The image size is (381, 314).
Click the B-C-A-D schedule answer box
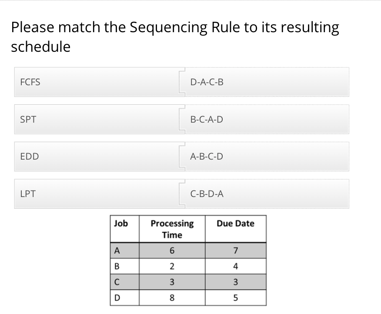click(x=265, y=119)
